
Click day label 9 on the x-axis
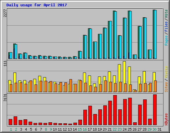coord(51,129)
